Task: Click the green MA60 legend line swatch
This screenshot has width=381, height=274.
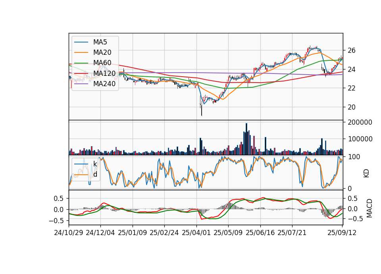Action: (x=81, y=63)
